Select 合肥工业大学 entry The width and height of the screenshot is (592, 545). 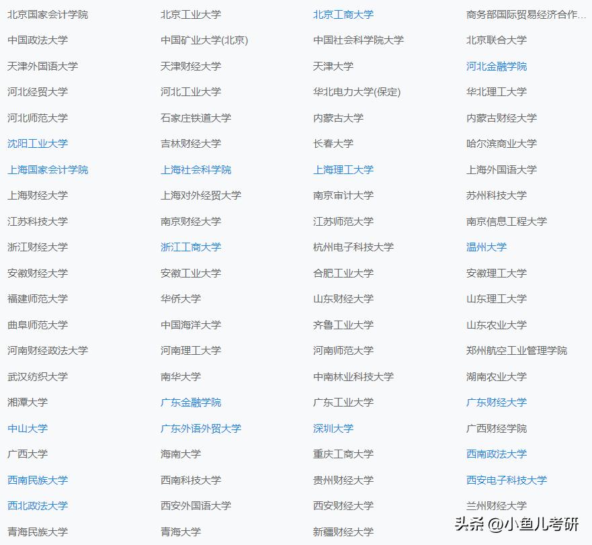pyautogui.click(x=343, y=274)
